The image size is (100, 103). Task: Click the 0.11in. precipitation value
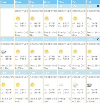point(5,68)
